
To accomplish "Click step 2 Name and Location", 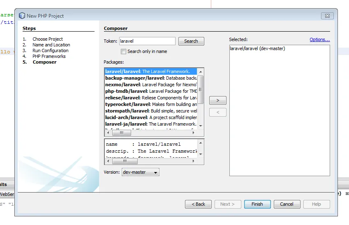I will [51, 45].
